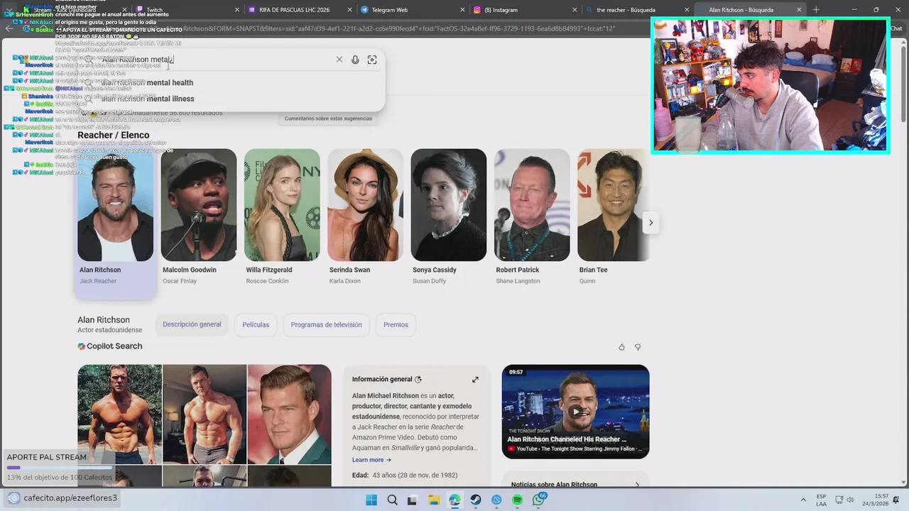Select the "Películas" pill
Viewport: 909px width, 511px height.
256,324
